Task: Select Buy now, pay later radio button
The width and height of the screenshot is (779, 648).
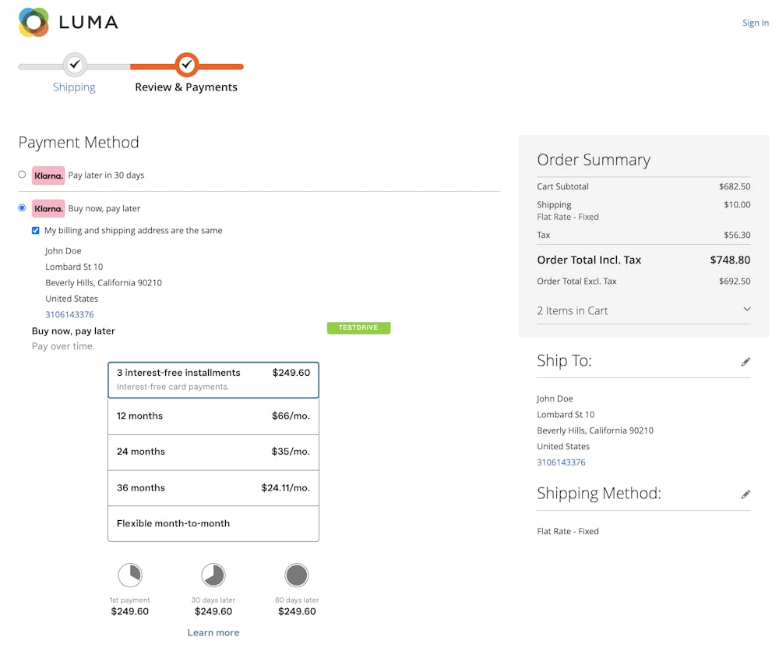Action: pos(22,208)
